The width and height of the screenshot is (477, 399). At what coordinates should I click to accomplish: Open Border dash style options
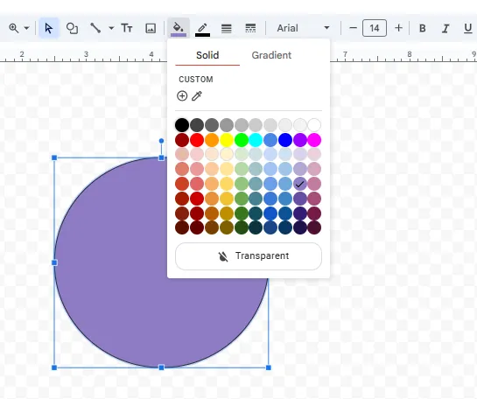point(250,28)
